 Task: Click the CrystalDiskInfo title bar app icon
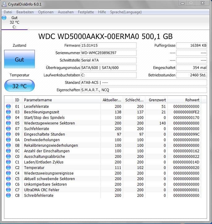click(x=4, y=4)
